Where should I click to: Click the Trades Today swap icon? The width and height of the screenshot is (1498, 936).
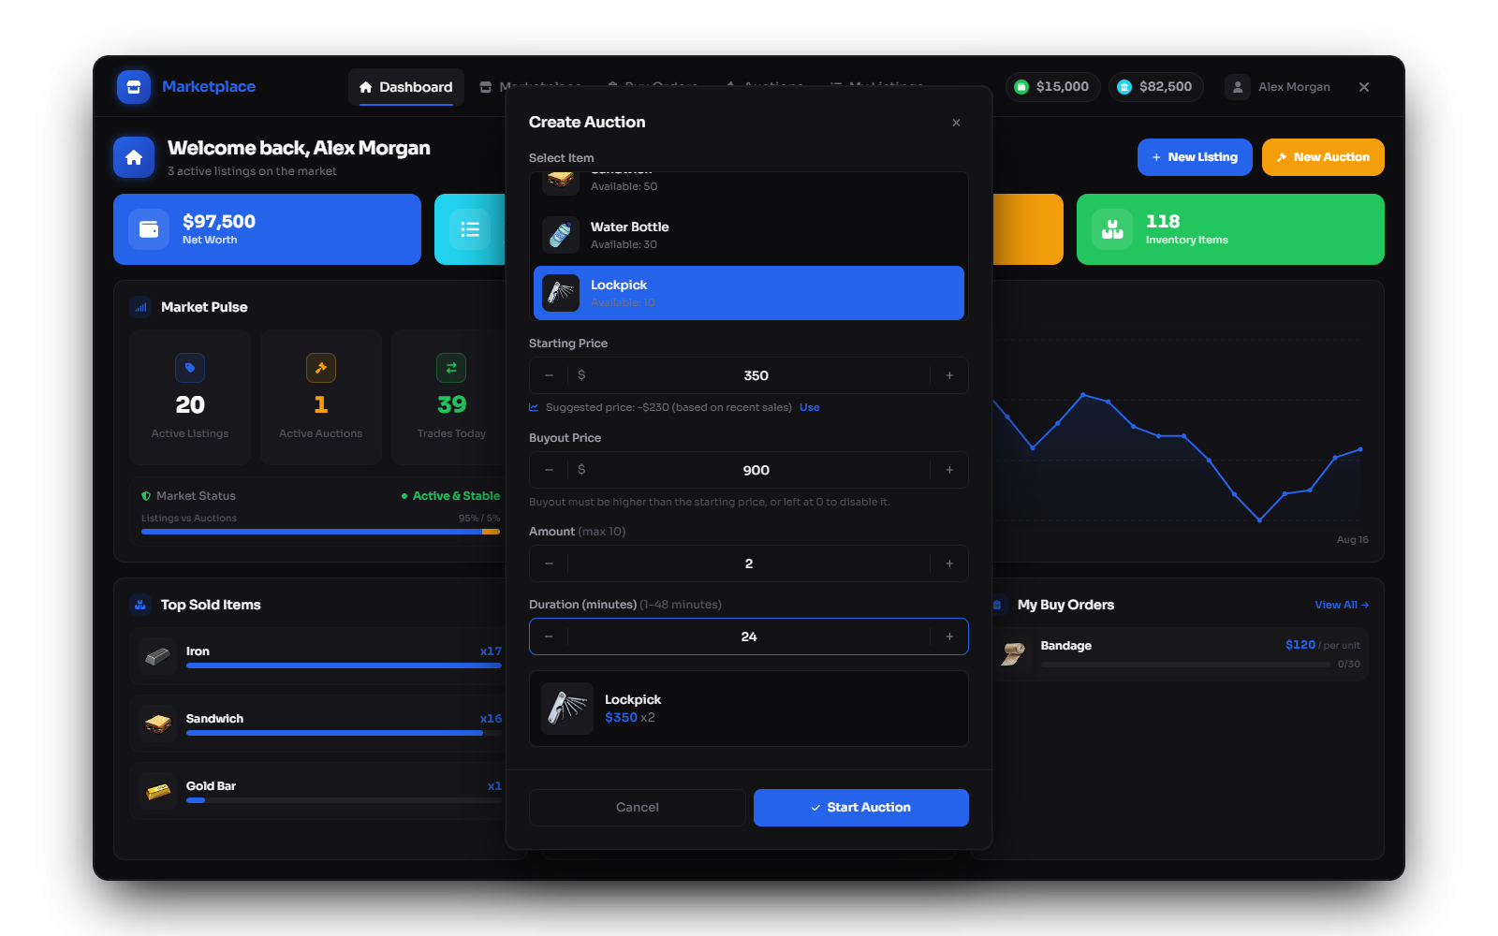(451, 368)
